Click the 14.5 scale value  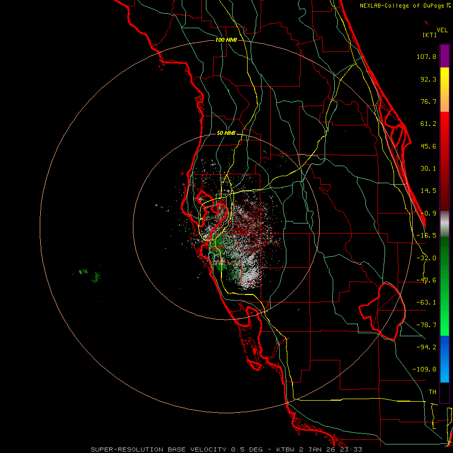tap(428, 191)
